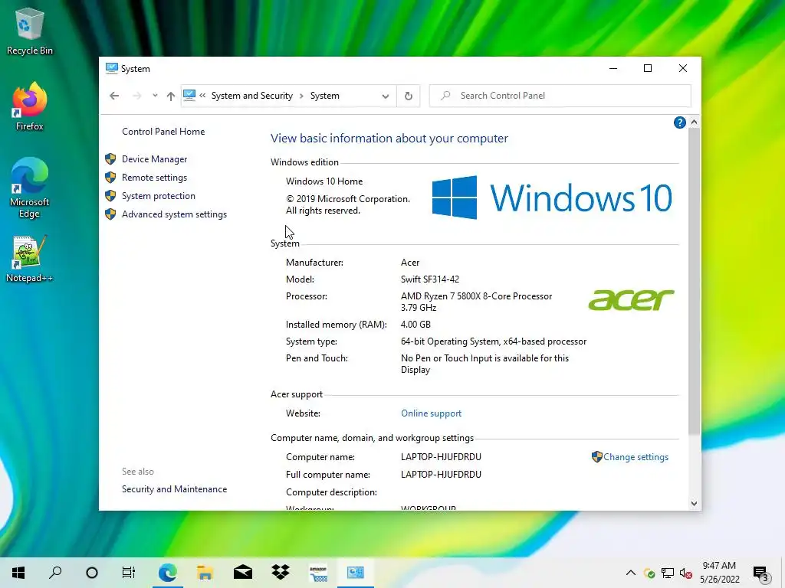
Task: Launch Firefox from the desktop shortcut
Action: coord(30,107)
